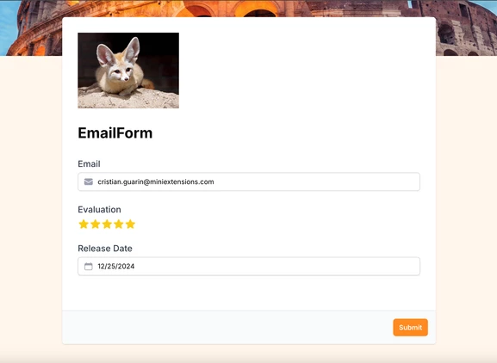Select the second Evaluation star

(96, 224)
